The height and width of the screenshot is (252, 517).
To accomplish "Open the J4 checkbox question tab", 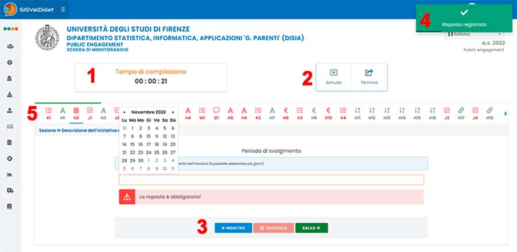I will [475, 113].
